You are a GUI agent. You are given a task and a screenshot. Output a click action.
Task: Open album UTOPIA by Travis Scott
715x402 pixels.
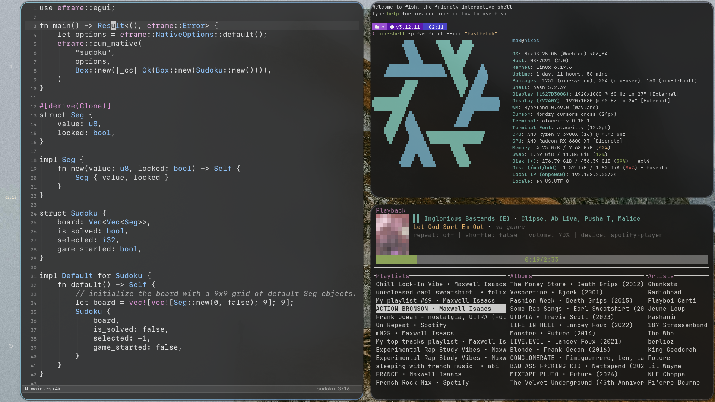(577, 317)
